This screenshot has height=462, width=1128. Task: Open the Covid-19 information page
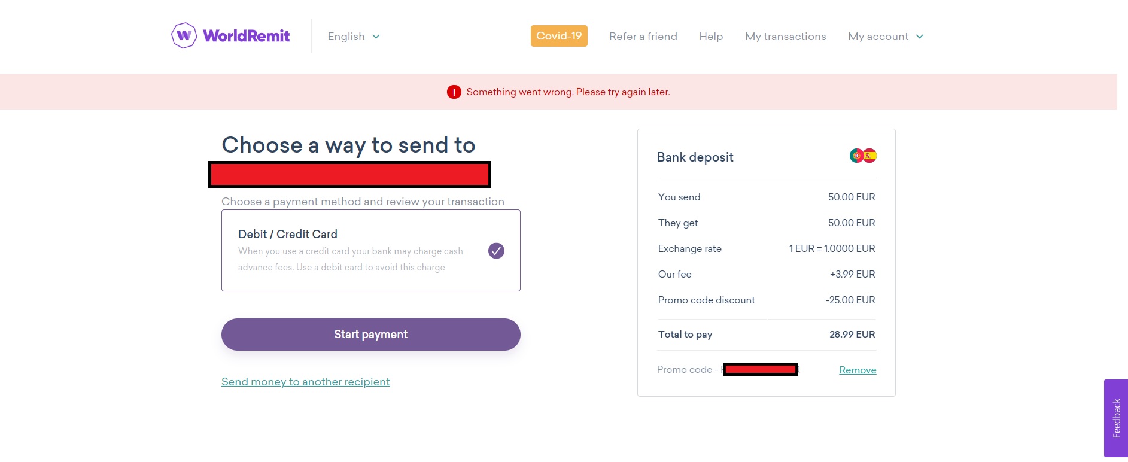559,36
